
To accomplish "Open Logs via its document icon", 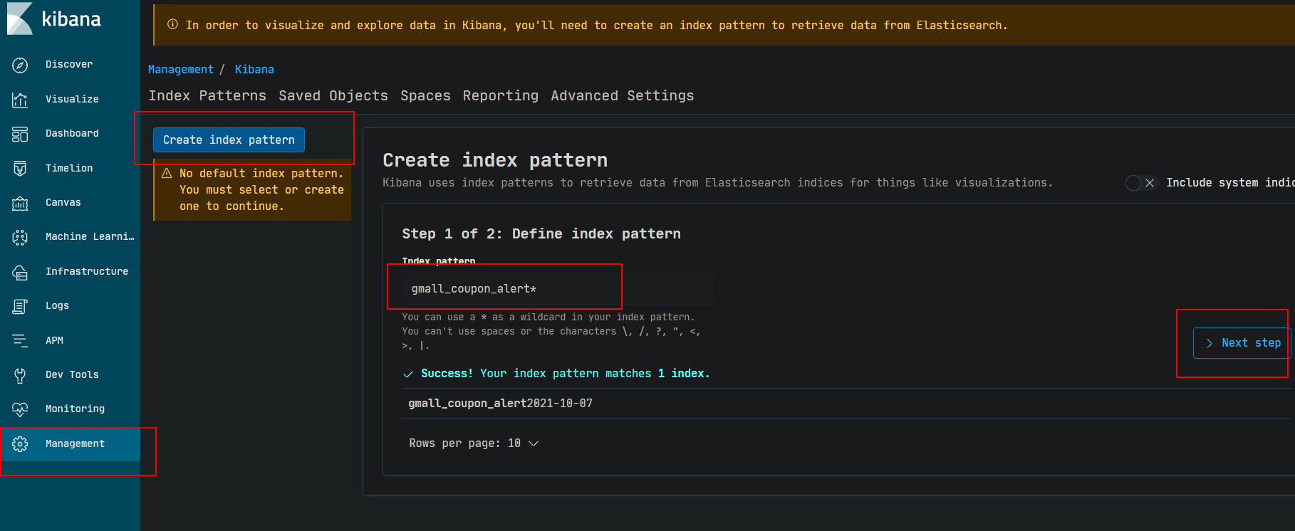I will (x=20, y=306).
